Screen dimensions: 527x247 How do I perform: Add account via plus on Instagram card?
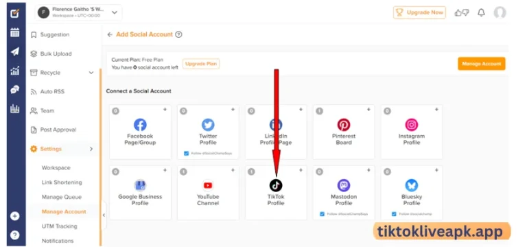pos(436,110)
